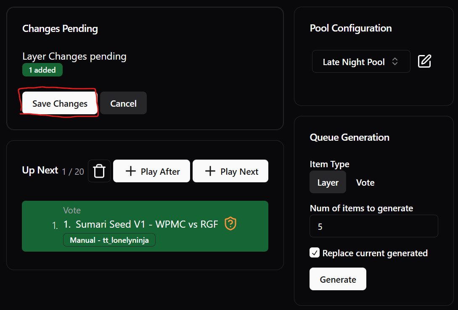The image size is (458, 310).
Task: Click the Play Next button
Action: 230,171
